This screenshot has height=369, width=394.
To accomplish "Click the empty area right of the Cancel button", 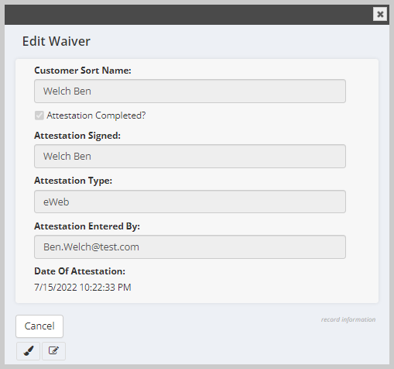I will [x=191, y=326].
